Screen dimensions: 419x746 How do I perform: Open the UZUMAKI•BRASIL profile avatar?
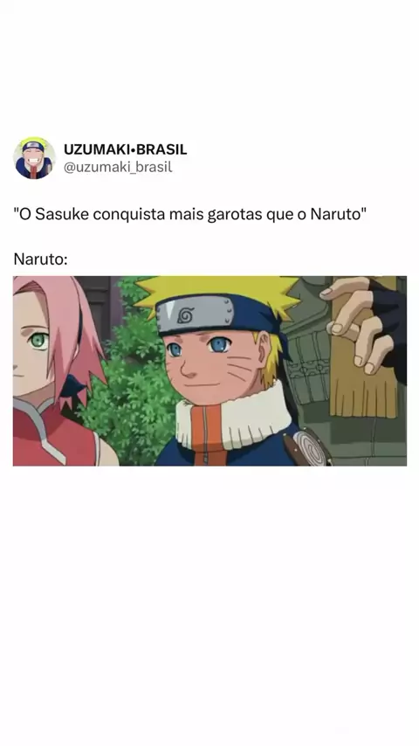coord(34,158)
